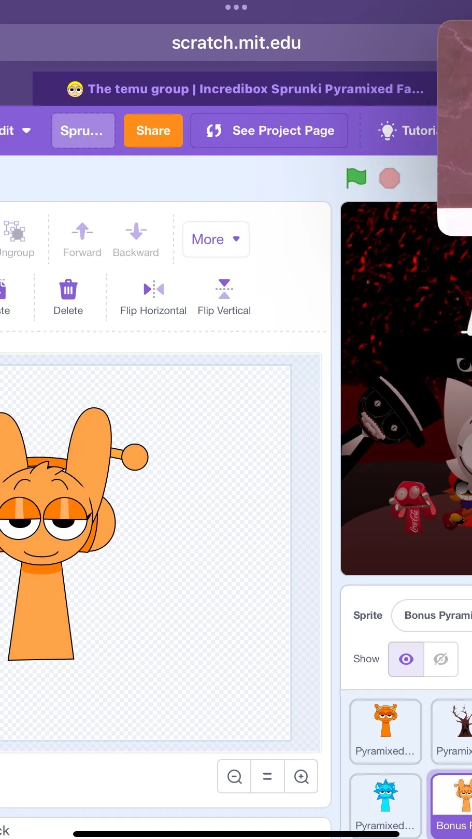Click the temu group browser tab
This screenshot has height=839, width=472.
click(x=245, y=89)
